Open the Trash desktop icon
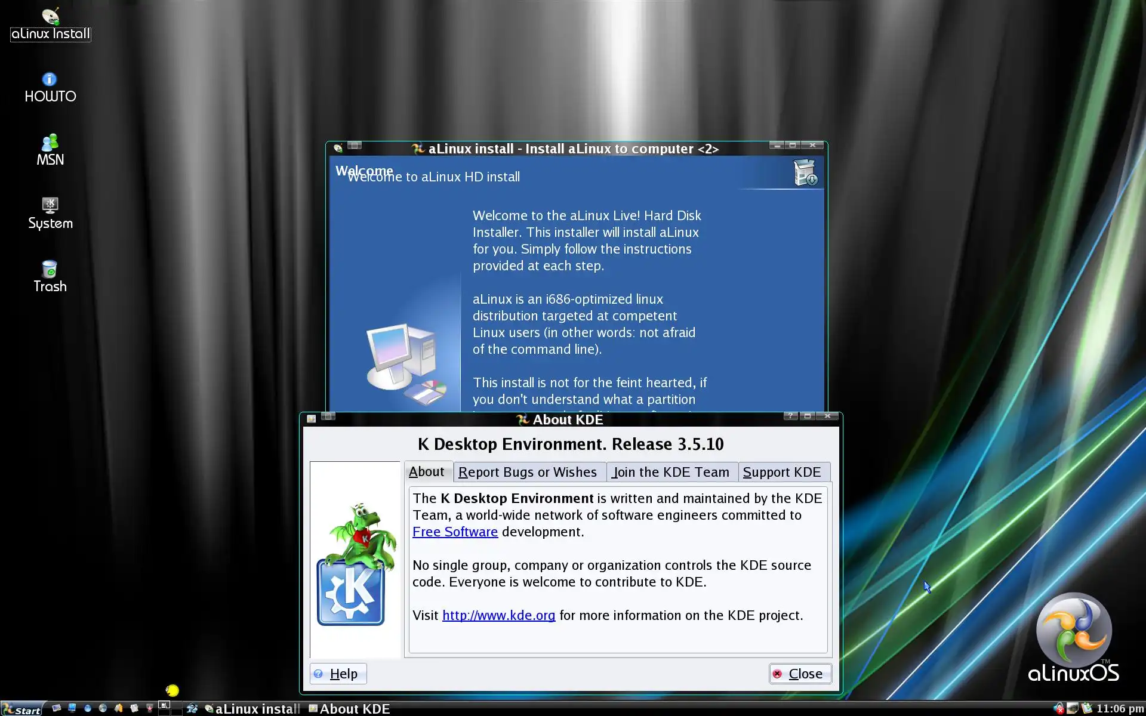Viewport: 1146px width, 716px height. click(50, 276)
